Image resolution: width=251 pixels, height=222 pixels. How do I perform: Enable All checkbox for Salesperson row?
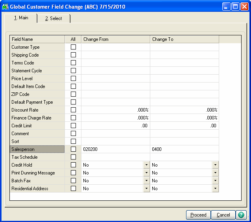[73, 149]
